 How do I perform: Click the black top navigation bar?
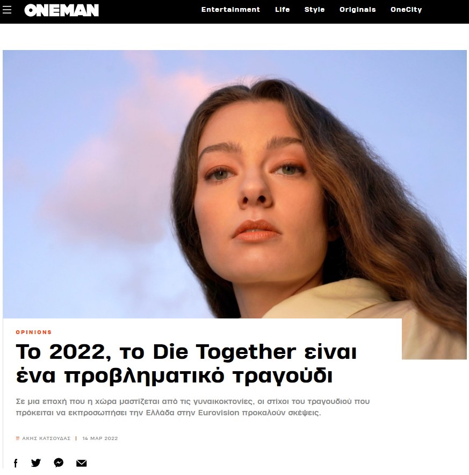(234, 12)
